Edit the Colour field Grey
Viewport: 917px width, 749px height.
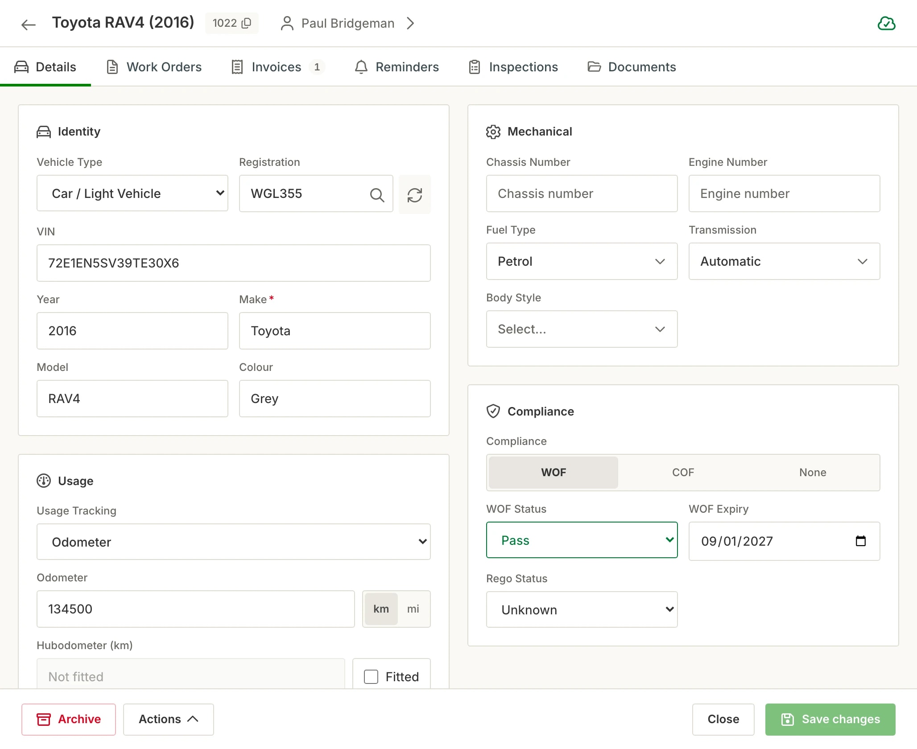335,399
